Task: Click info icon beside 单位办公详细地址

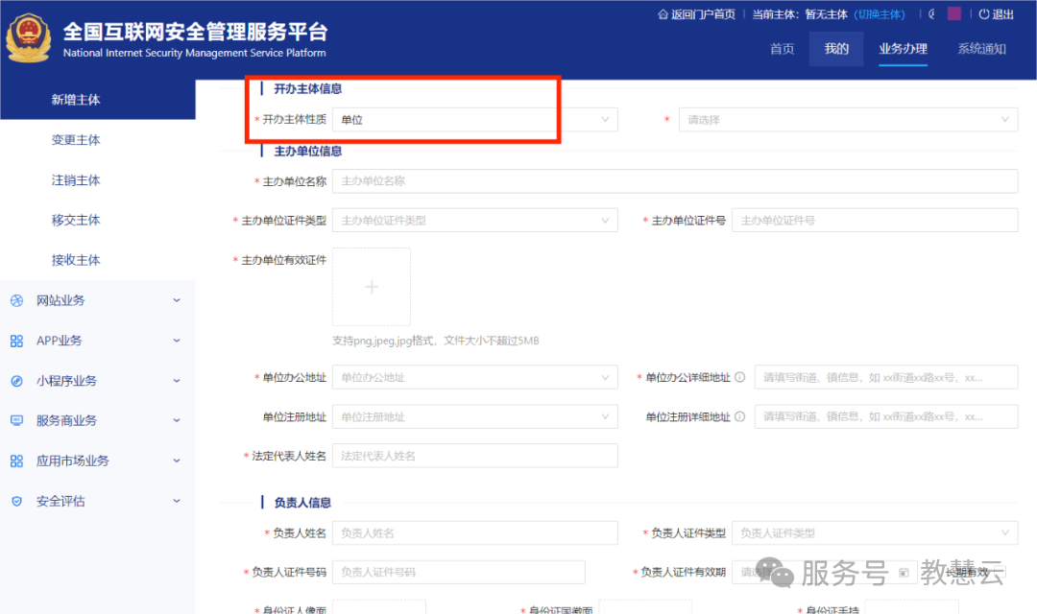Action: pyautogui.click(x=740, y=377)
